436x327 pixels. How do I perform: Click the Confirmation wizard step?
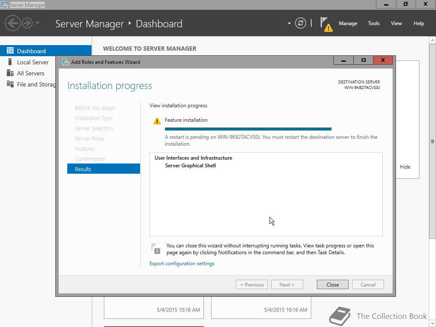pos(90,159)
